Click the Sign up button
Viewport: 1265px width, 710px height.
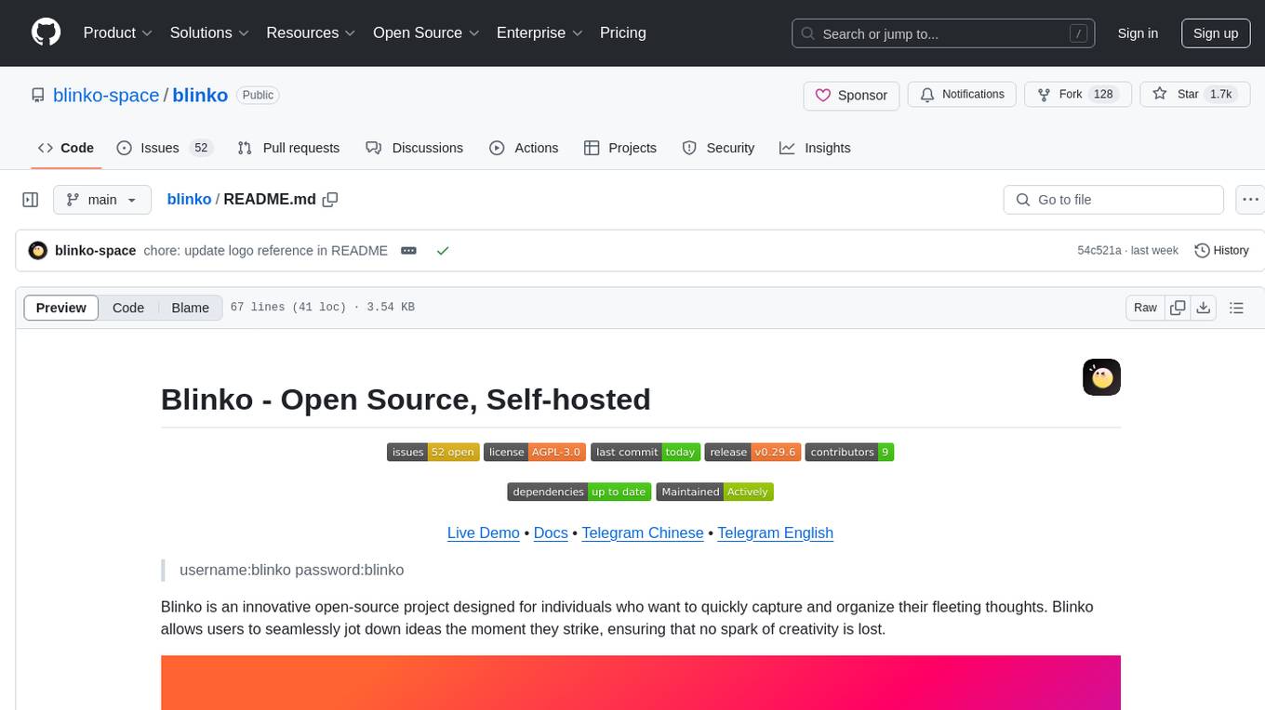pos(1216,33)
